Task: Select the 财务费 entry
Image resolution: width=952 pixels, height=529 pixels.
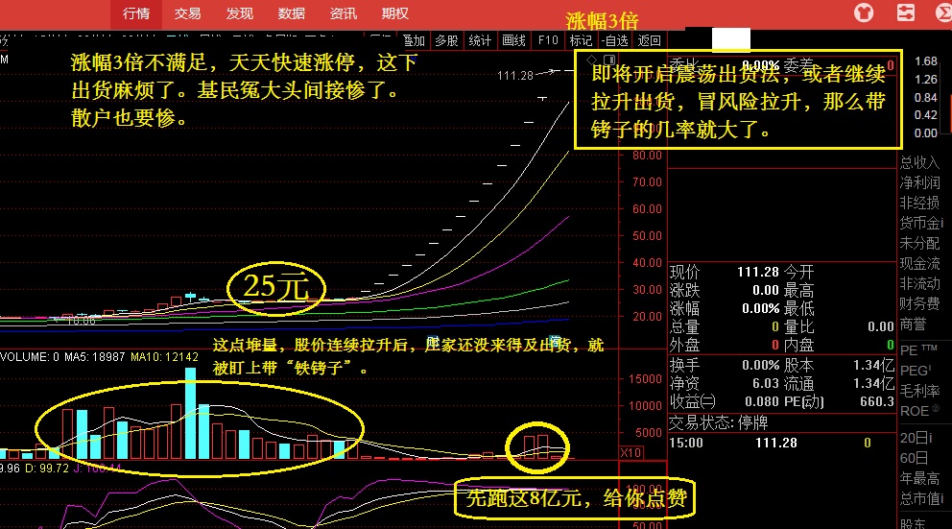Action: (919, 303)
